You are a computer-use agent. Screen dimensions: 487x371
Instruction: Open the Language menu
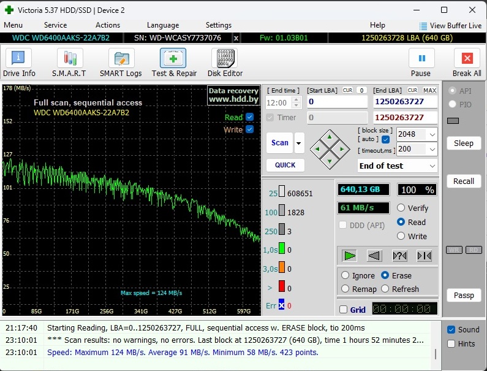(x=163, y=25)
